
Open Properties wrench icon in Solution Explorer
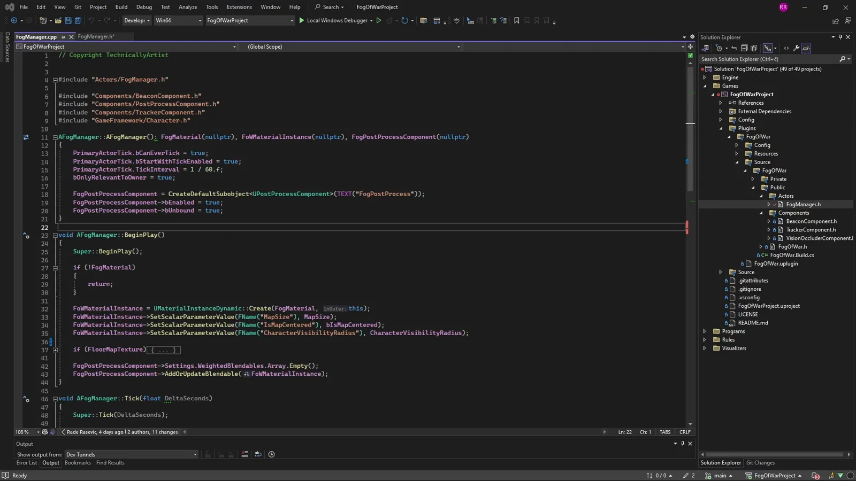pos(796,48)
